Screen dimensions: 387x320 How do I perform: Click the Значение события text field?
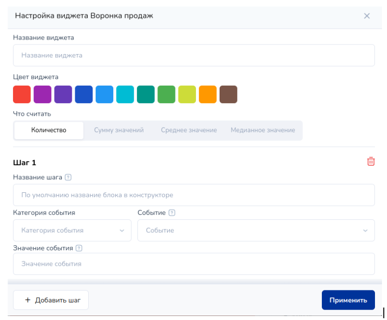(193, 264)
